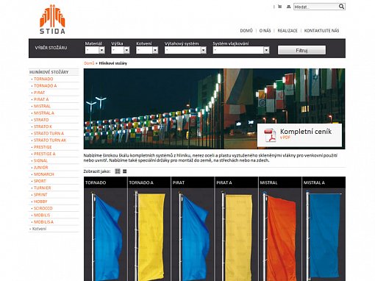Open Kotvení category in sidebar
This screenshot has width=375, height=281.
(x=39, y=229)
